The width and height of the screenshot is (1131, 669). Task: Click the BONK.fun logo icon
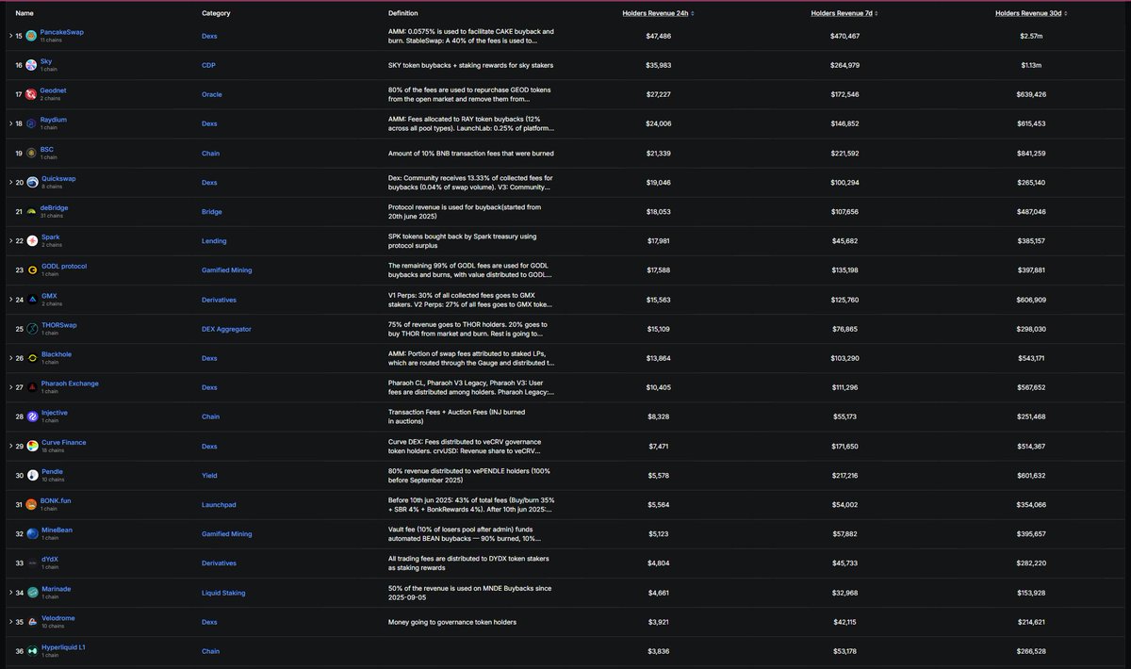coord(32,504)
